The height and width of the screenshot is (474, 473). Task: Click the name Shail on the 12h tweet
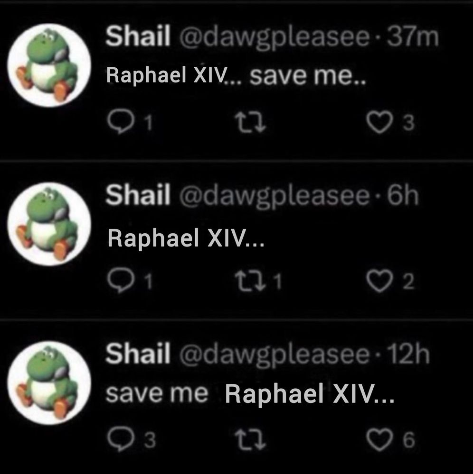pyautogui.click(x=138, y=353)
